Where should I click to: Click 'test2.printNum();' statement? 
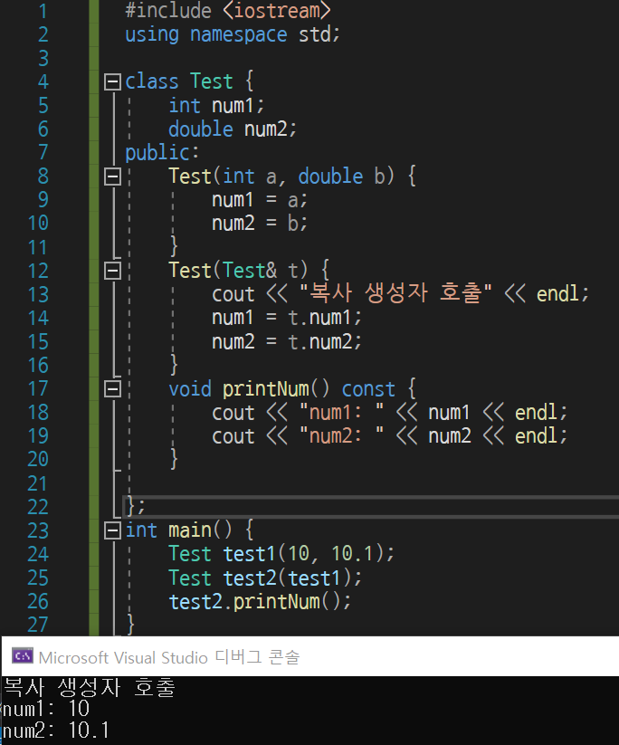pyautogui.click(x=260, y=602)
